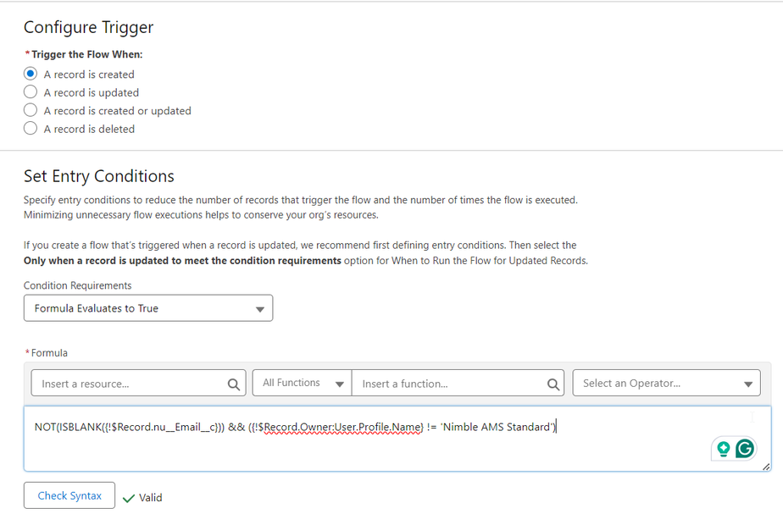Click the blank area below the formula text
783x525 pixels.
339,454
